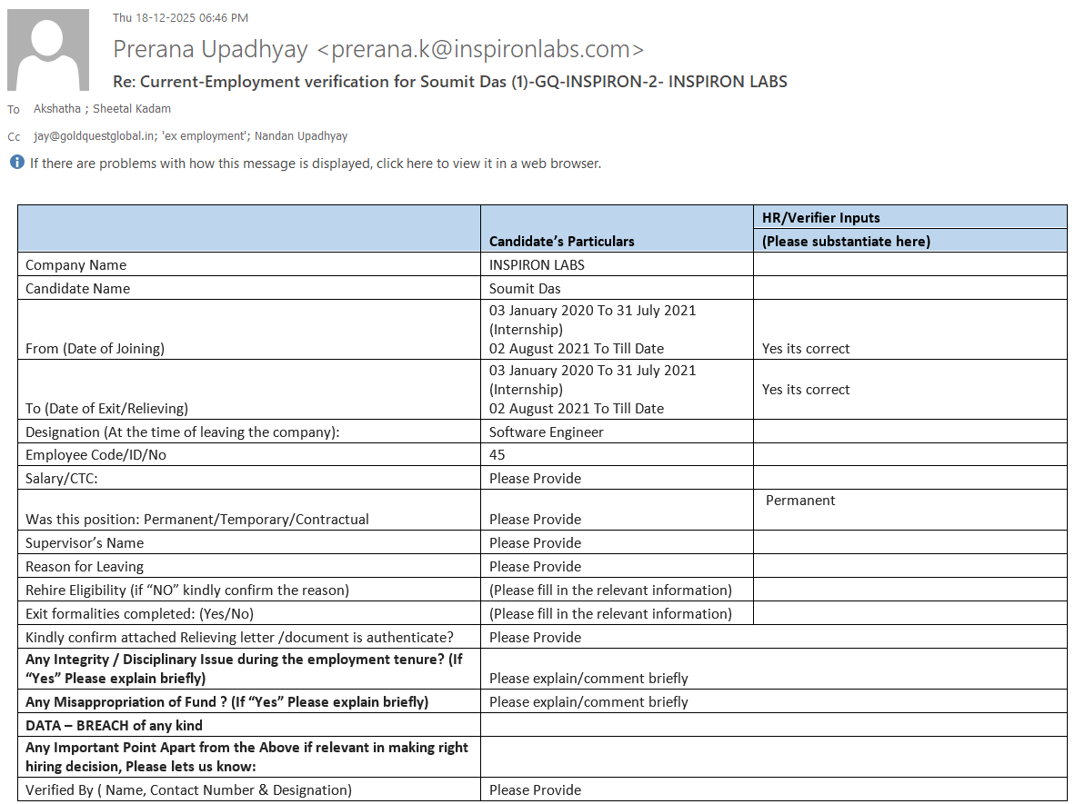Viewport: 1075px width, 804px height.
Task: Click 'DATA – BREACH of any kind' label
Action: pos(114,725)
